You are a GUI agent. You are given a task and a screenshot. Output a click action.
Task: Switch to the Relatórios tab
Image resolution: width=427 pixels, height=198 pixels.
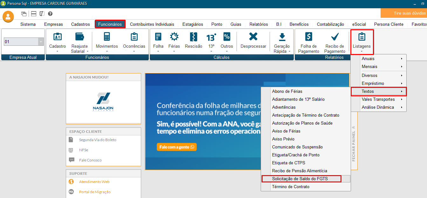(259, 24)
